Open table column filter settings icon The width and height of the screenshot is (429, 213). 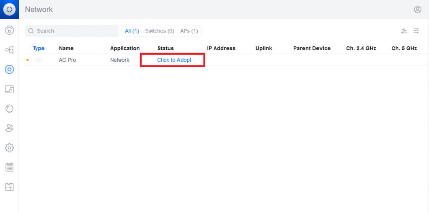pos(416,31)
